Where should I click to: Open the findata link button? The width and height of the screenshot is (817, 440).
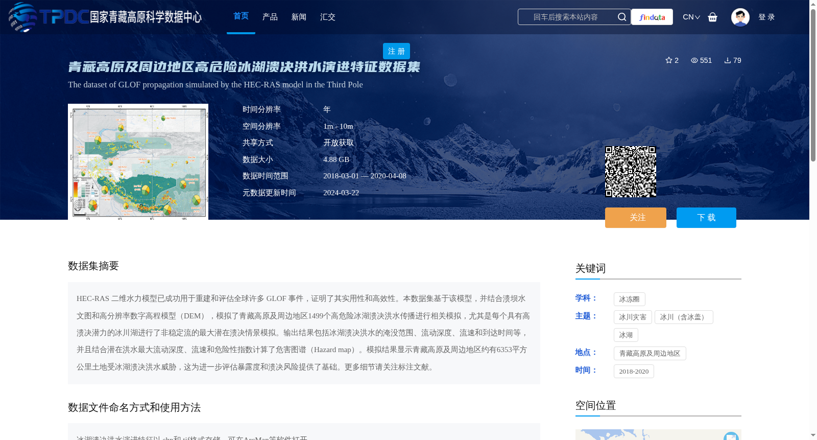652,17
